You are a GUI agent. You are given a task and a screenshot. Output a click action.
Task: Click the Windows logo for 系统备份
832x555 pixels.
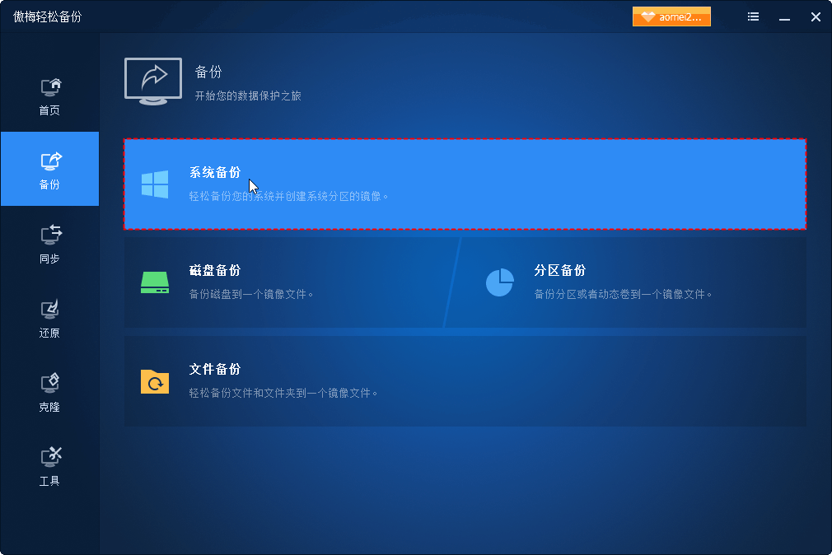click(155, 184)
